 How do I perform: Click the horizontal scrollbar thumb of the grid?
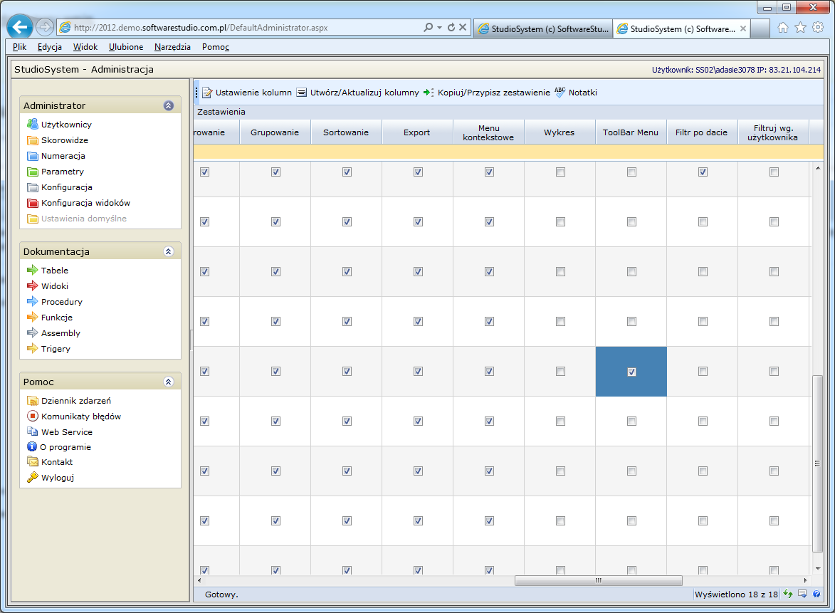598,580
